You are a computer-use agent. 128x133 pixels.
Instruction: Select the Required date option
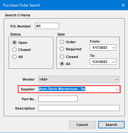62,49
